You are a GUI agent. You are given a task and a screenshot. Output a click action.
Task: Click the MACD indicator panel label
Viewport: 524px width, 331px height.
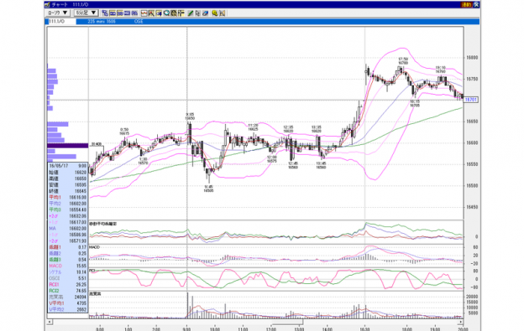[x=95, y=247]
